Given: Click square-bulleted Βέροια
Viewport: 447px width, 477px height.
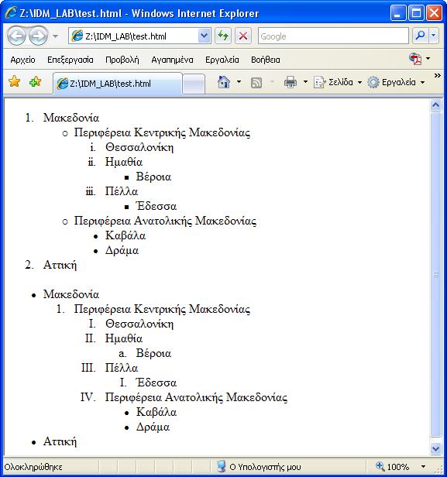Looking at the screenshot, I should click(x=153, y=177).
